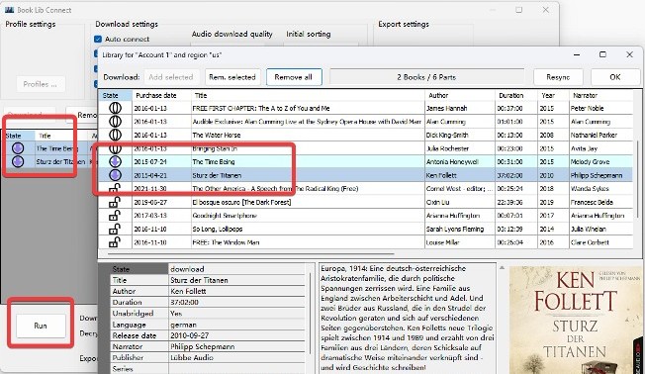Click padlock icon for So Long, Lollipops
Viewport: 645px width, 374px height.
[115, 229]
